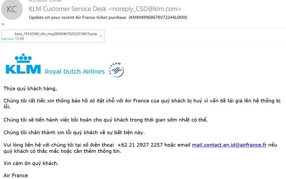Click the phone number +62 21 2927 2257
This screenshot has width=286, height=179.
click(x=140, y=145)
